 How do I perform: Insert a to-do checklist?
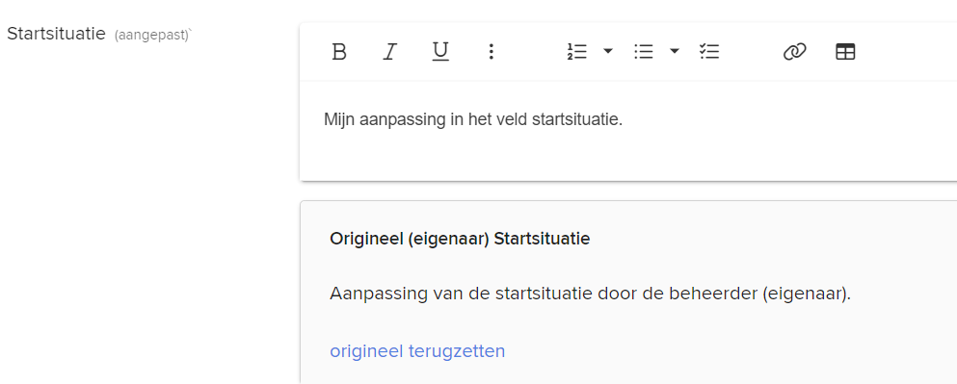tap(709, 52)
